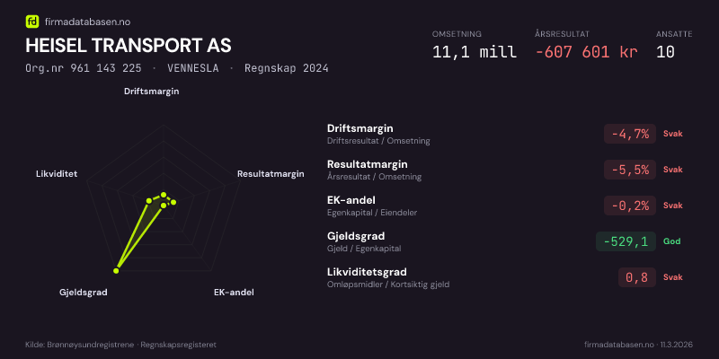Click the Org.nr 961 143 225 text
This screenshot has height=359, width=719.
pyautogui.click(x=84, y=68)
